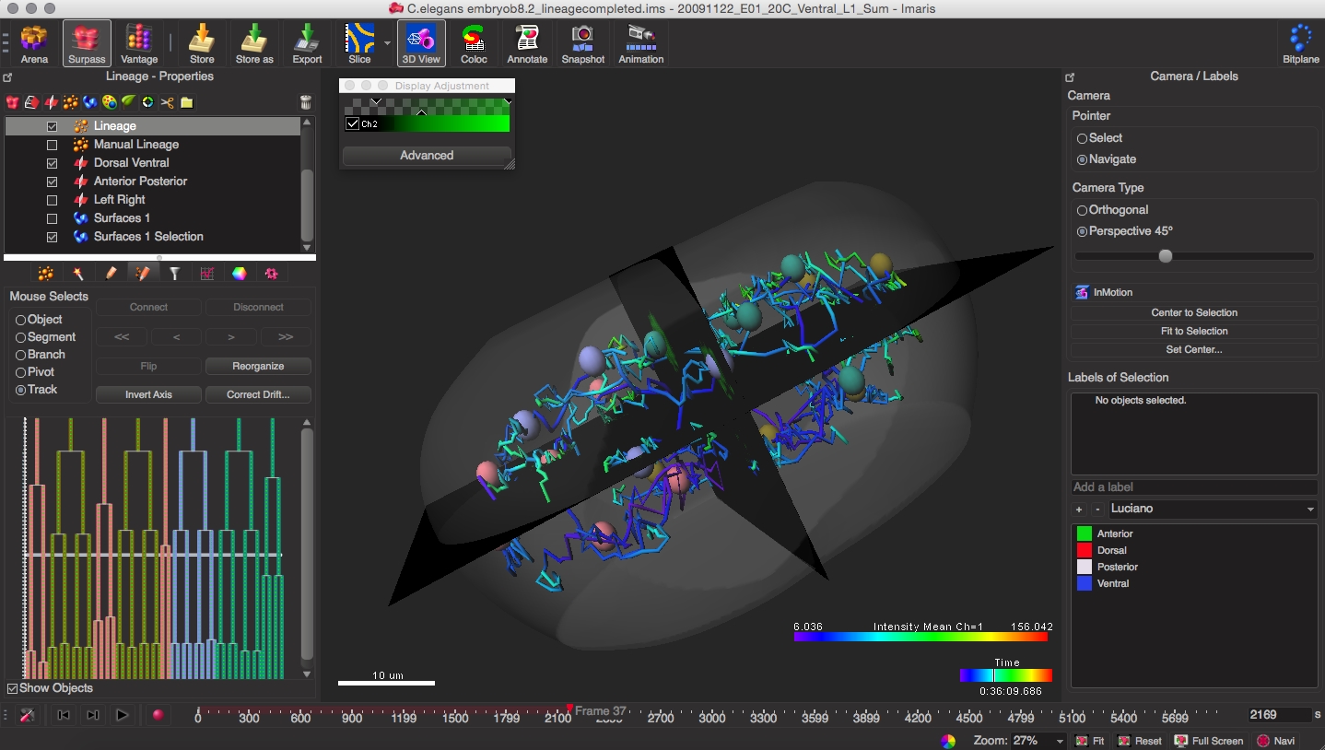Screen dimensions: 1325x750
Task: Choose the Orthogonal camera type
Action: point(1083,210)
